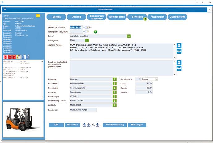
Task: Expand geplante Aufgabe text box horizontally
Action: pyautogui.click(x=179, y=51)
